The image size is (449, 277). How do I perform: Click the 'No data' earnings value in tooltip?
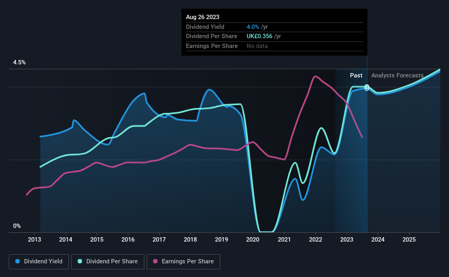[x=257, y=46]
